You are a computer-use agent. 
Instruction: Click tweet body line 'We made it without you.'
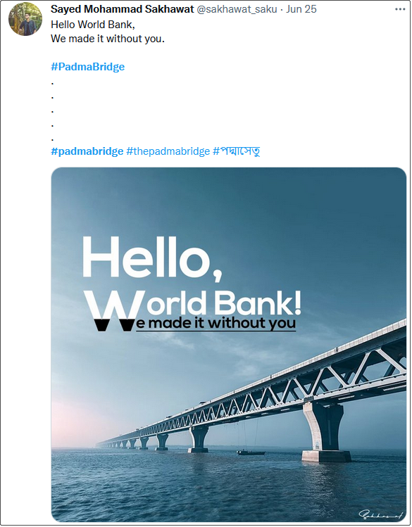[x=108, y=39]
